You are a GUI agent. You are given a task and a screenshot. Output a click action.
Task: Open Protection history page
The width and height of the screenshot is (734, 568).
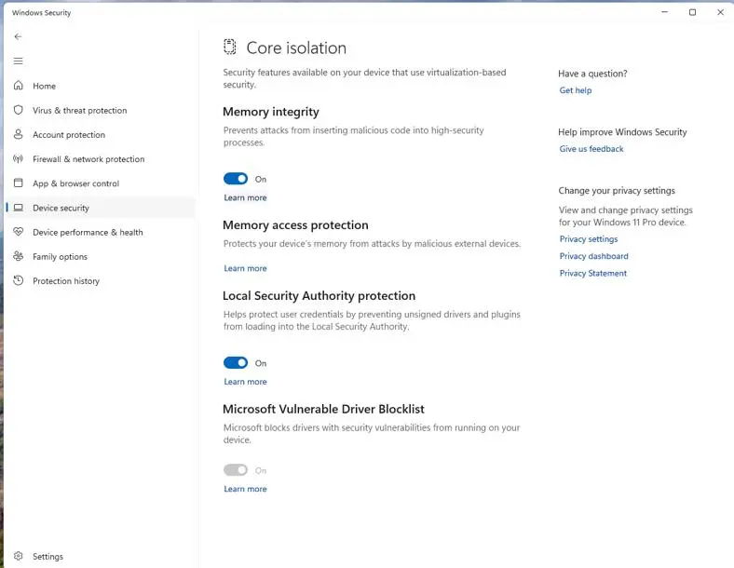coord(66,280)
